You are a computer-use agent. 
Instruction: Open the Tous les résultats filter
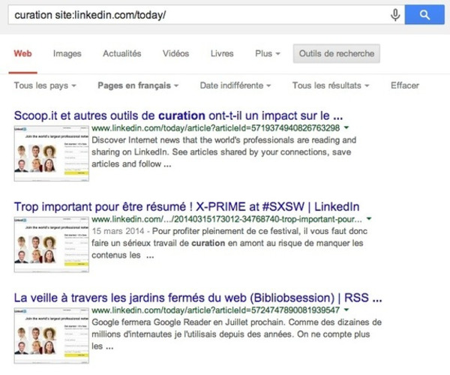[331, 85]
